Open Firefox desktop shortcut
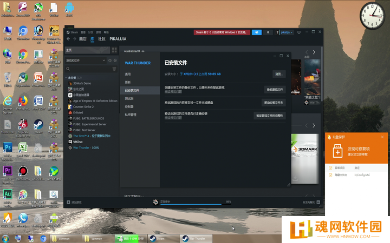The height and width of the screenshot is (243, 390). coord(23,104)
